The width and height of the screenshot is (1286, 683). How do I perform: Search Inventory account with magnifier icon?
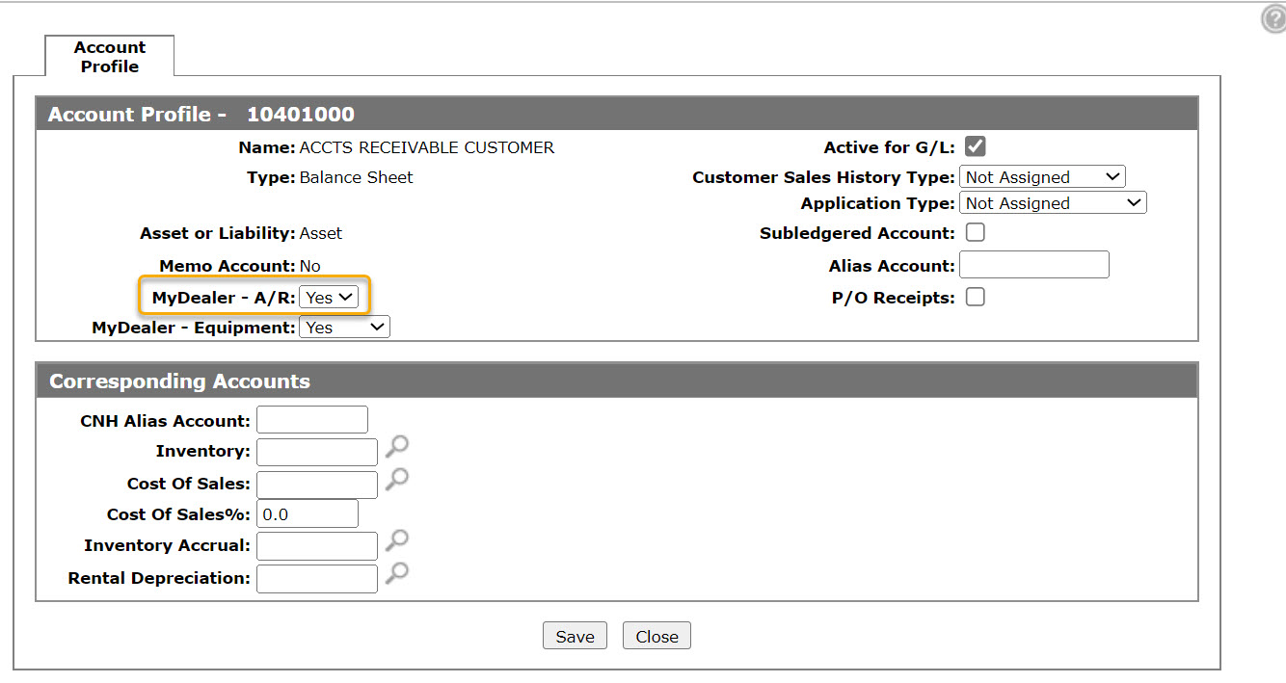click(x=396, y=446)
